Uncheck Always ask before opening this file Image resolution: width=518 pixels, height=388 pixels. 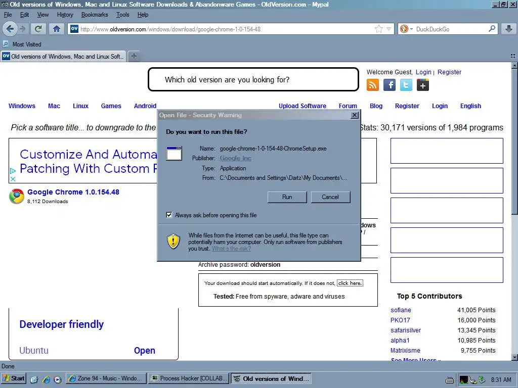pyautogui.click(x=169, y=215)
